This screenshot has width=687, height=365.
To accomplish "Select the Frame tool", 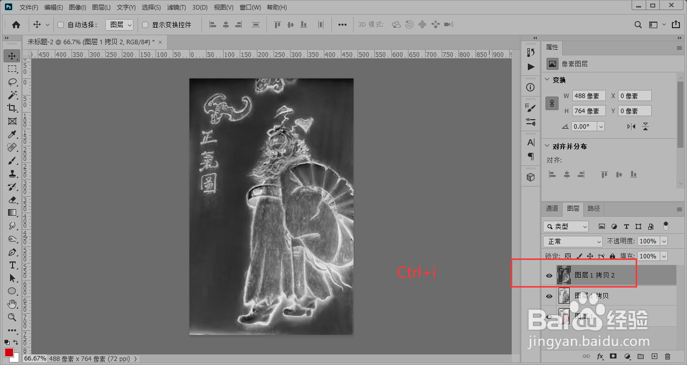I will (x=12, y=121).
